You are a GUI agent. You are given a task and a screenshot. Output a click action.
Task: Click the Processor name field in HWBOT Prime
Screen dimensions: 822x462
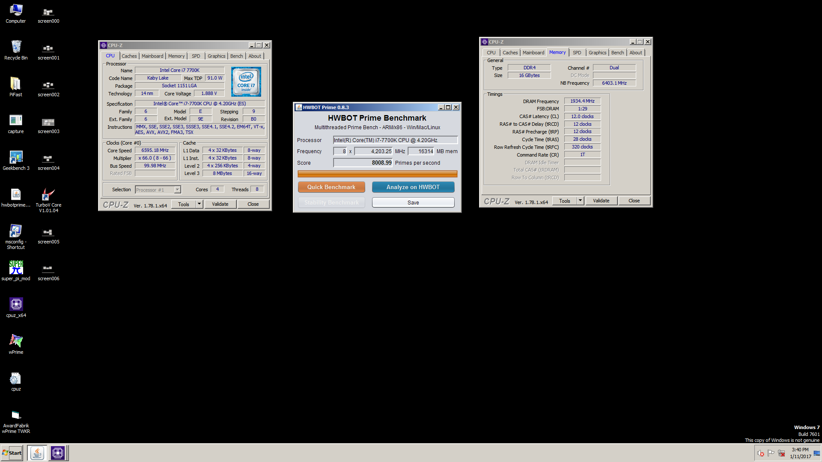point(395,140)
